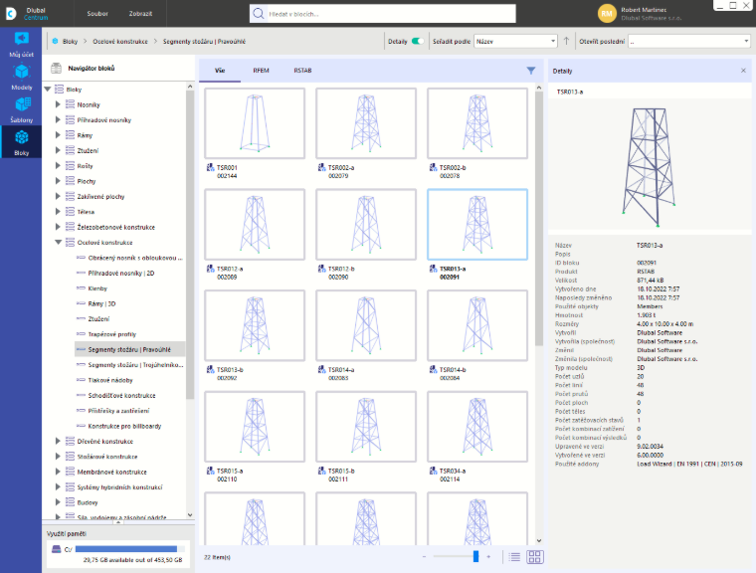The image size is (756, 573).
Task: Open the Seřadit podle Název dropdown
Action: click(x=515, y=42)
